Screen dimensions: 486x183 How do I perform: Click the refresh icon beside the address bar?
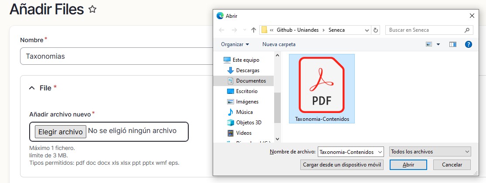tap(376, 30)
